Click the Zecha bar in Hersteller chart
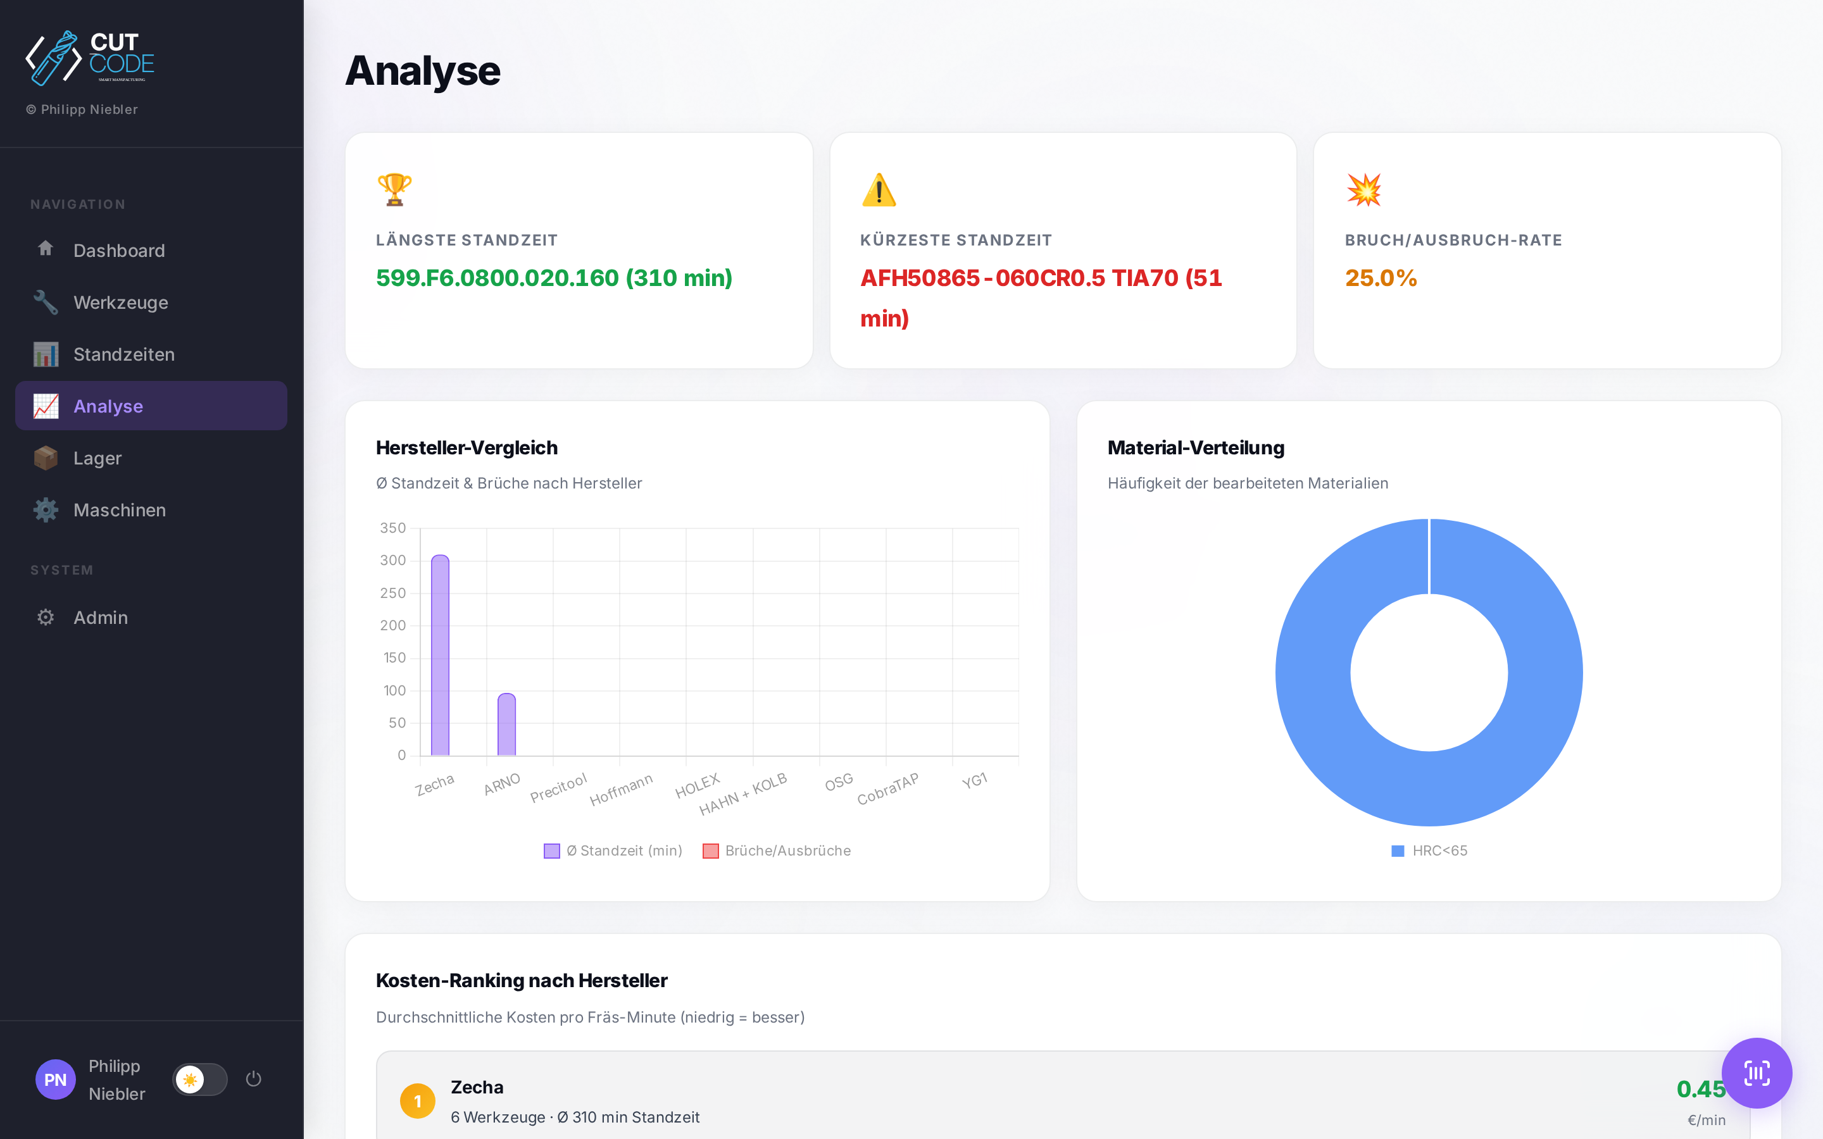Viewport: 1823px width, 1139px height. tap(440, 656)
